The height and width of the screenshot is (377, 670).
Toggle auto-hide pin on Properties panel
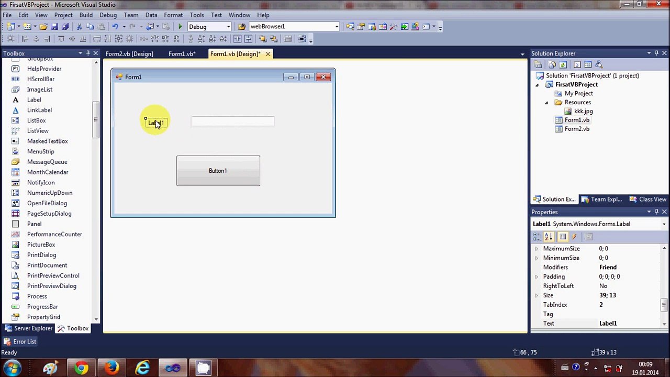pyautogui.click(x=656, y=212)
